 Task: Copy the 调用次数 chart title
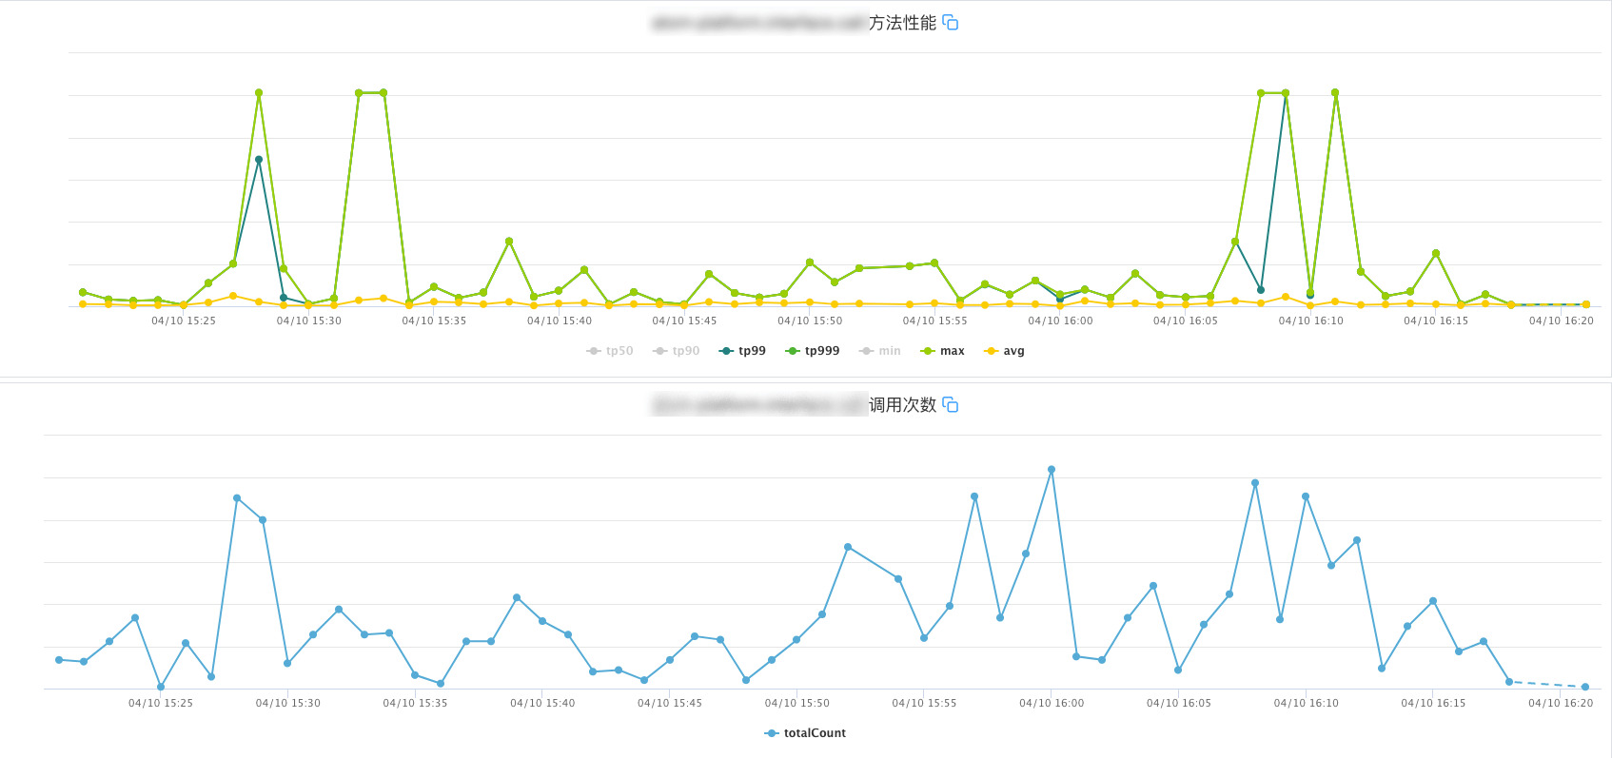point(951,405)
